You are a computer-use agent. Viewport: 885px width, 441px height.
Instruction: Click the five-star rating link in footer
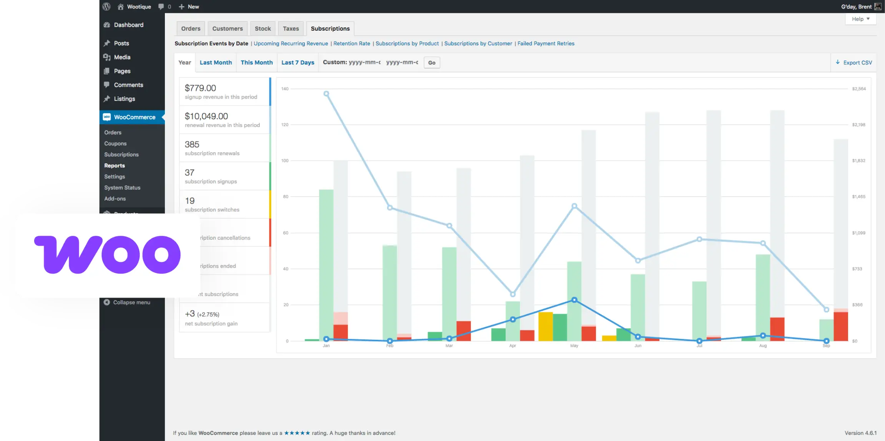tap(297, 433)
